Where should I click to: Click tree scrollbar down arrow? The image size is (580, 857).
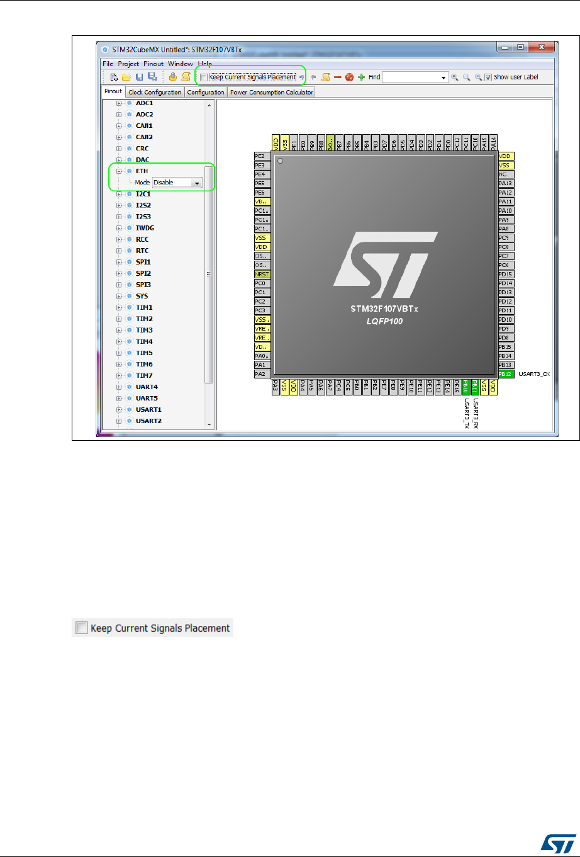[x=209, y=425]
